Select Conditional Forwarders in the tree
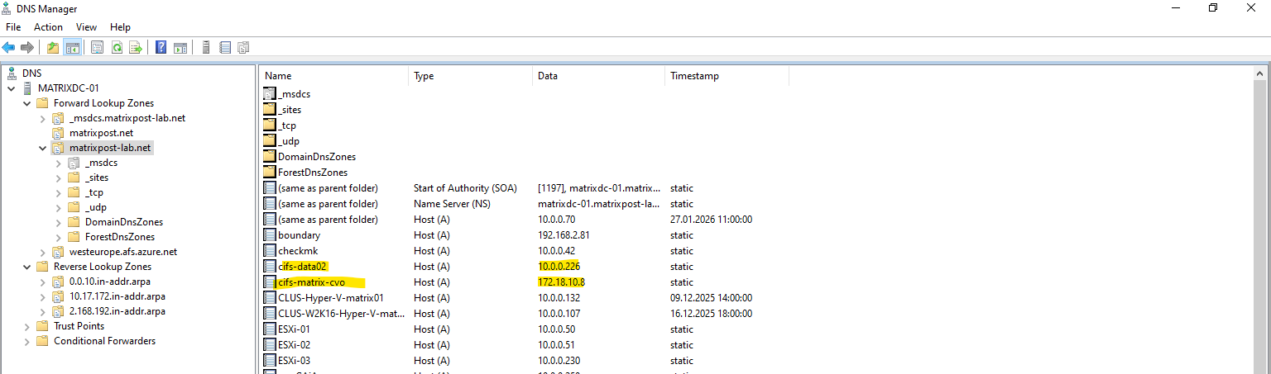This screenshot has height=374, width=1271. [x=104, y=341]
